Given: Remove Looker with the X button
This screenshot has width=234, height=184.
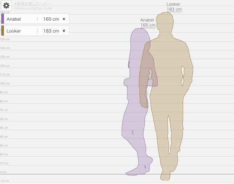Looking at the screenshot, I should 64,31.
